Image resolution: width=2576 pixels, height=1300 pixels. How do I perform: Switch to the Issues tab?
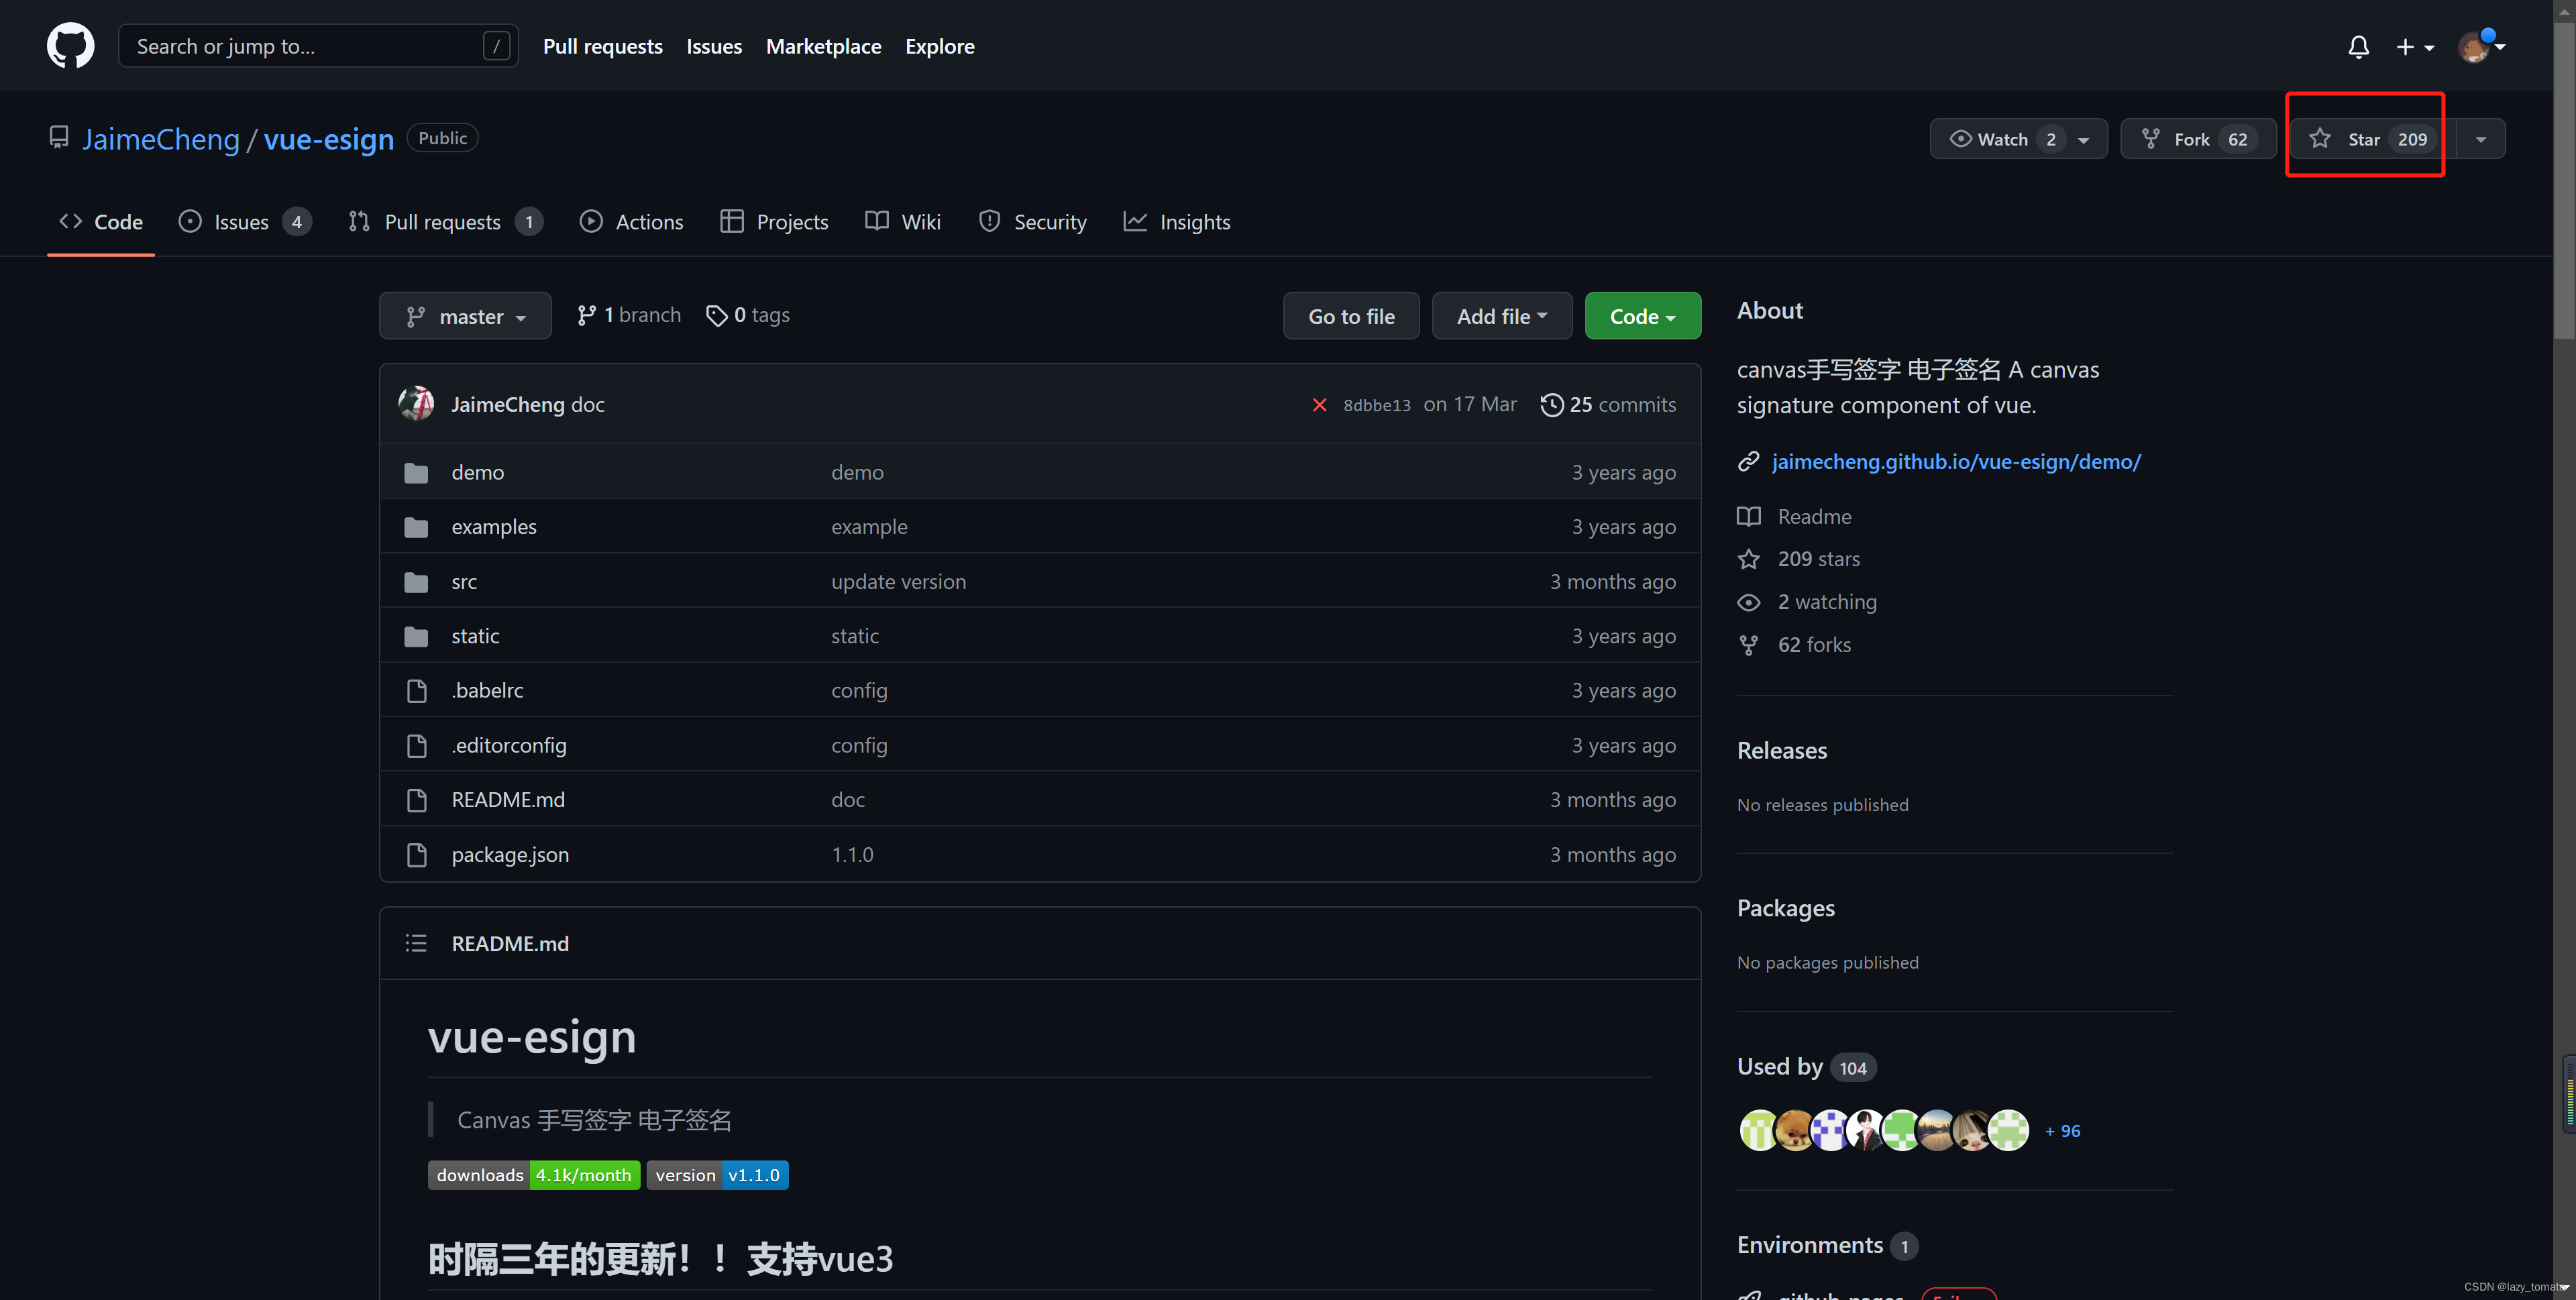(x=242, y=222)
